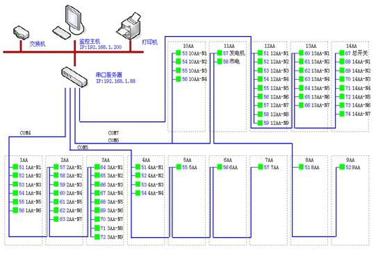The width and height of the screenshot is (376, 253).
Task: Click the COM7 line label
Action: 113,132
